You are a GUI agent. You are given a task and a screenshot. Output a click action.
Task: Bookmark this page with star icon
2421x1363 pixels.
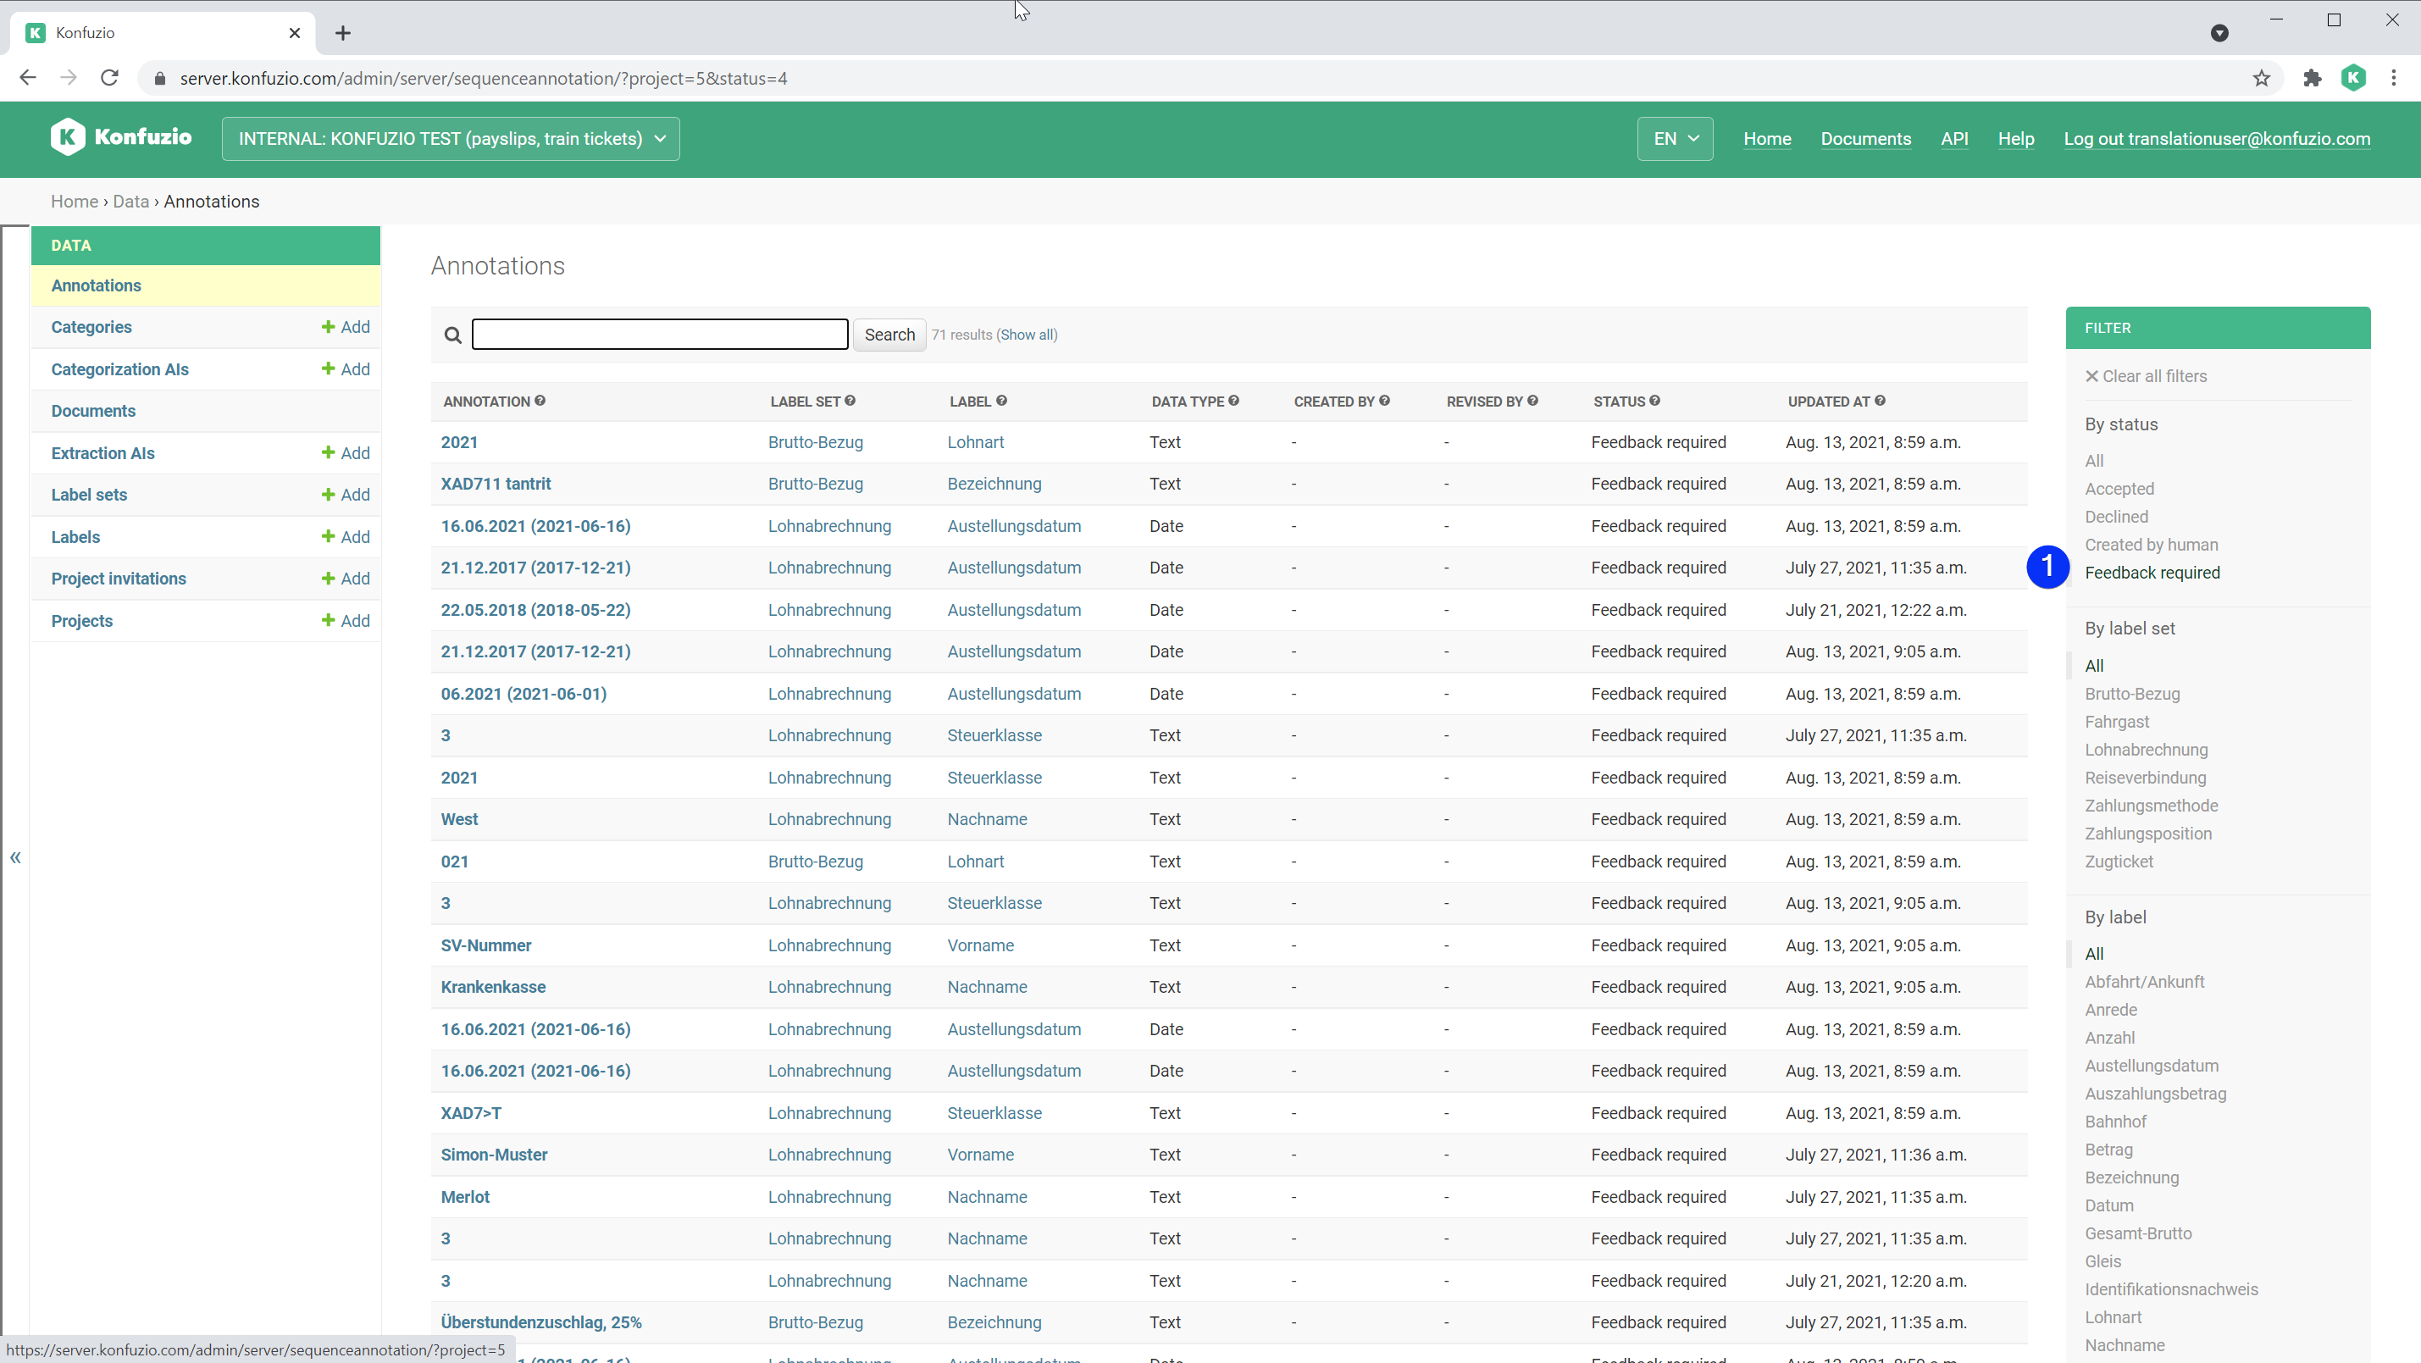pos(2261,78)
